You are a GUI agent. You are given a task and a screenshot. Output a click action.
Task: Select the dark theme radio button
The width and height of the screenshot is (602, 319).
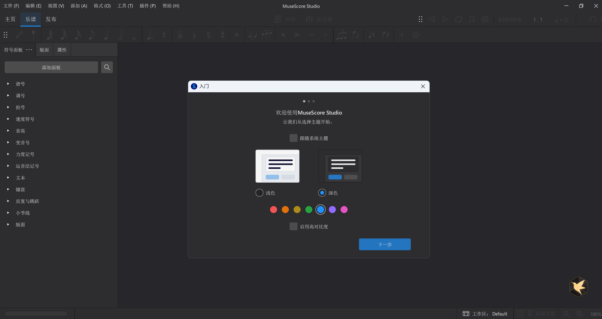pyautogui.click(x=322, y=193)
